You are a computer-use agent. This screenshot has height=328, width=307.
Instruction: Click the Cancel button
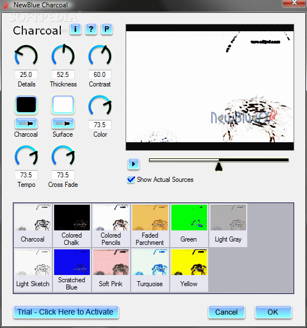pos(227,312)
